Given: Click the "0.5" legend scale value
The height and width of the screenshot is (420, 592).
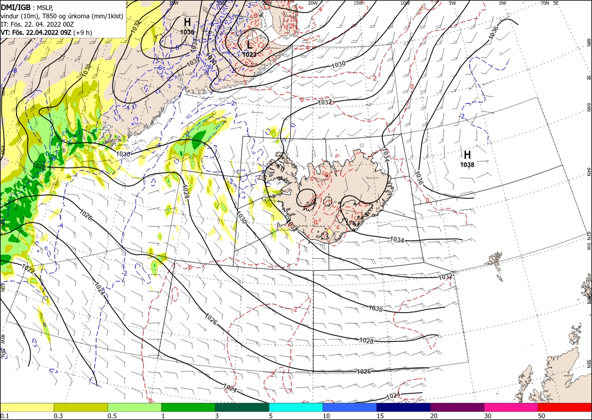Looking at the screenshot, I should click(x=112, y=416).
